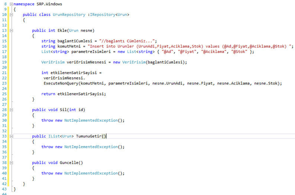This screenshot has width=295, height=195.
Task: Place cursor on the Ekle method name
Action: tap(62, 30)
